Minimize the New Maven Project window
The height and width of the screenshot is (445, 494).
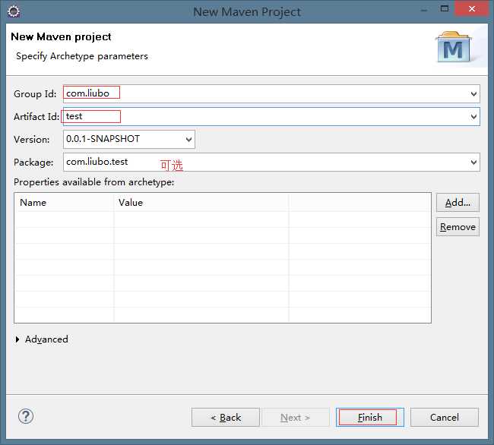click(x=424, y=9)
